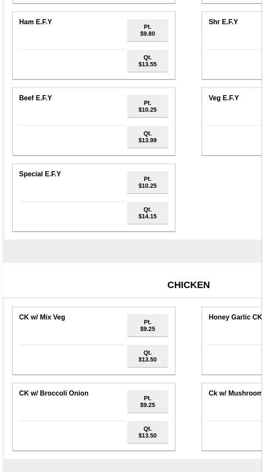This screenshot has height=472, width=276.
Task: Open the Special E.F.Y item name
Action: (x=40, y=174)
